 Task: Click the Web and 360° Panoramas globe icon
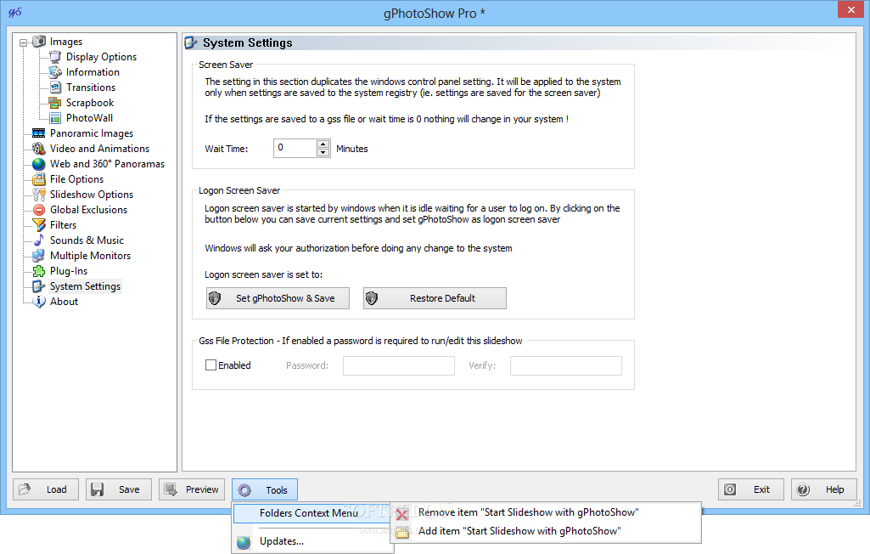tap(39, 164)
